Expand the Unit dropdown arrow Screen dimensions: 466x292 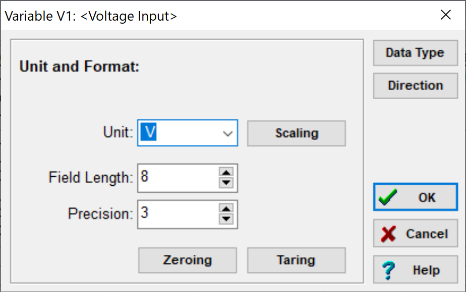click(x=228, y=133)
